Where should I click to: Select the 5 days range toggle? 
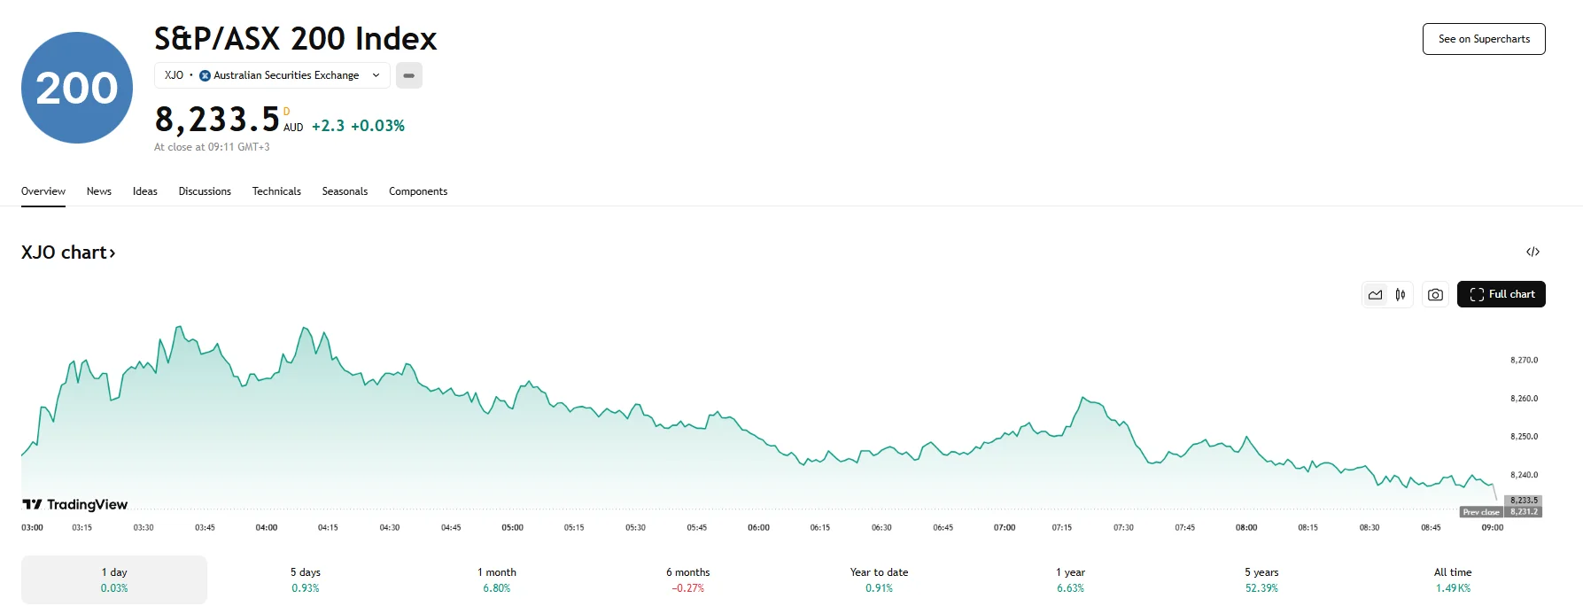(304, 579)
